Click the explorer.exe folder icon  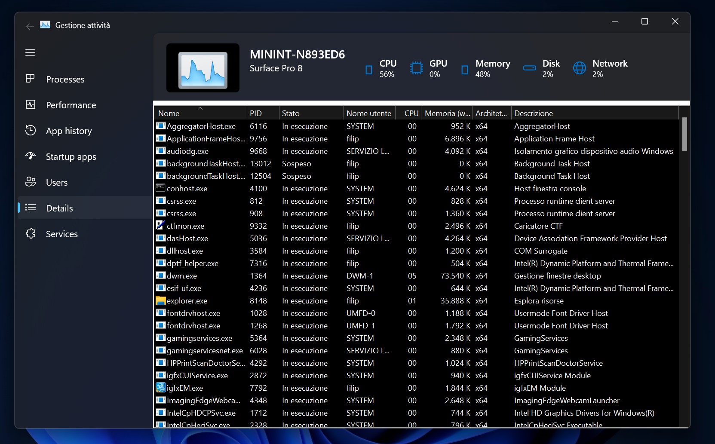pos(160,300)
